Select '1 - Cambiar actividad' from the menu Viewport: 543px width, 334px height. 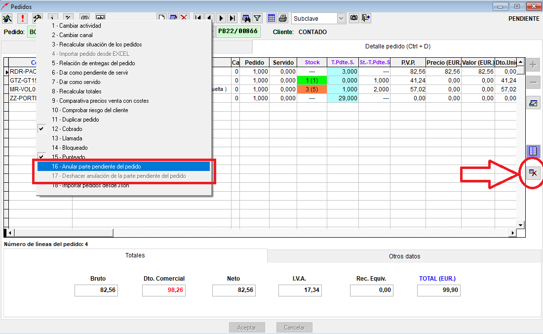[123, 26]
